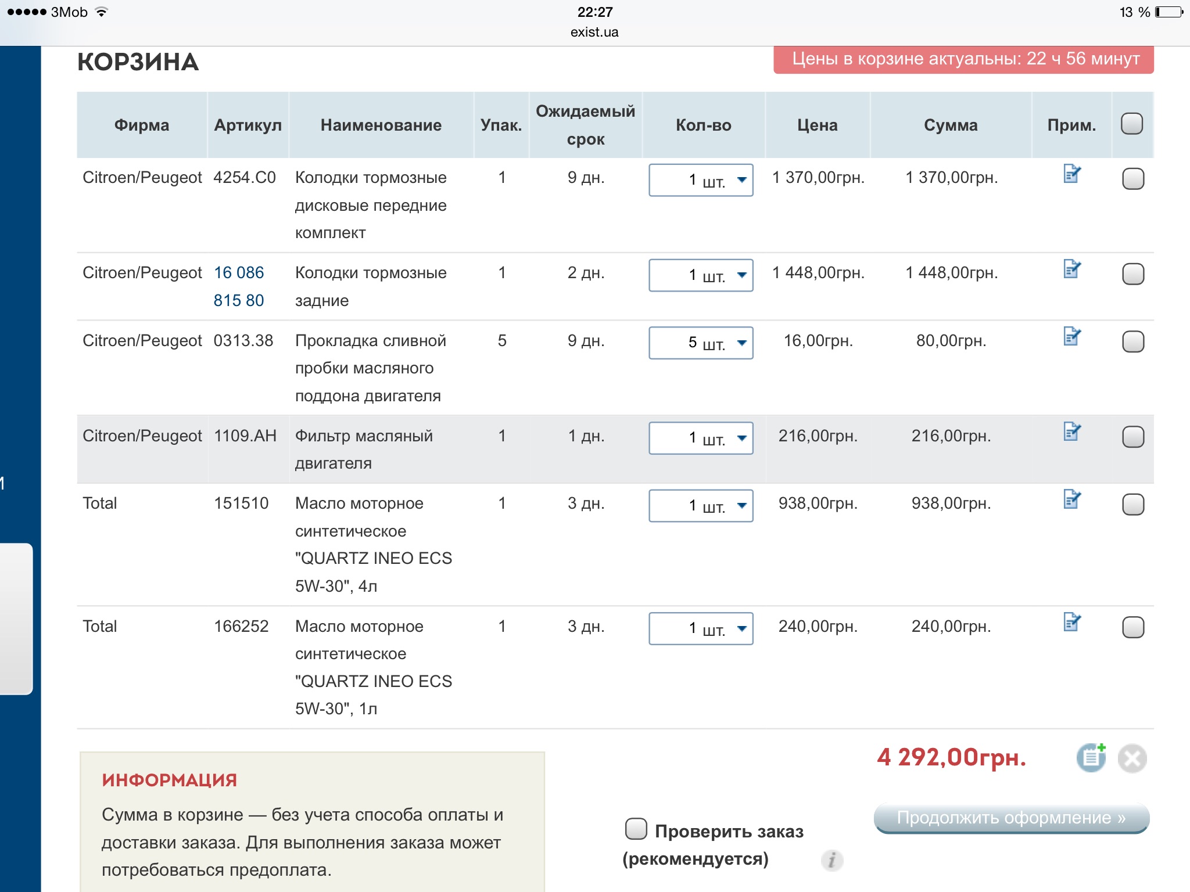Screen dimensions: 1190x892
Task: Edit note for rear brake pads item
Action: 1071,269
